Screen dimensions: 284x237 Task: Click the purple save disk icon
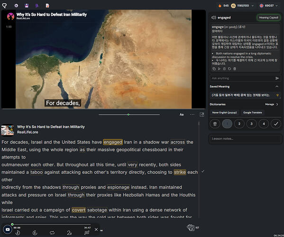(27, 6)
